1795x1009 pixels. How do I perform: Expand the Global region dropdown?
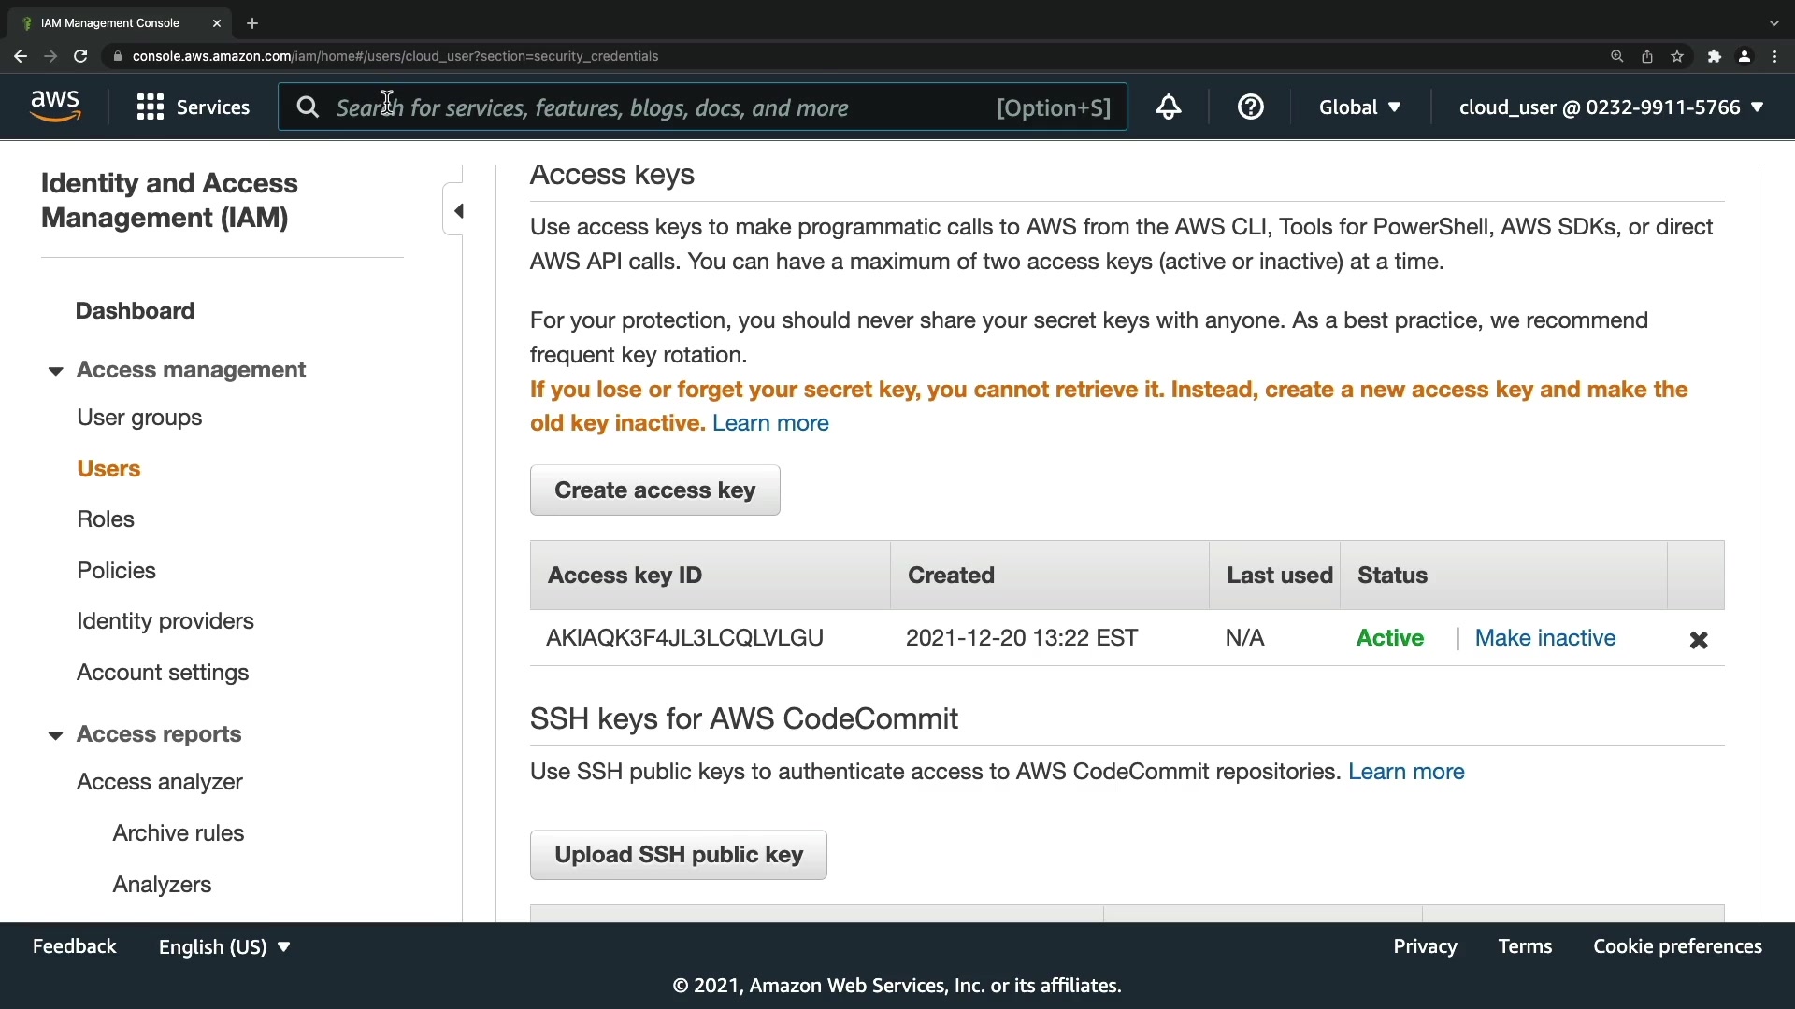click(1359, 107)
